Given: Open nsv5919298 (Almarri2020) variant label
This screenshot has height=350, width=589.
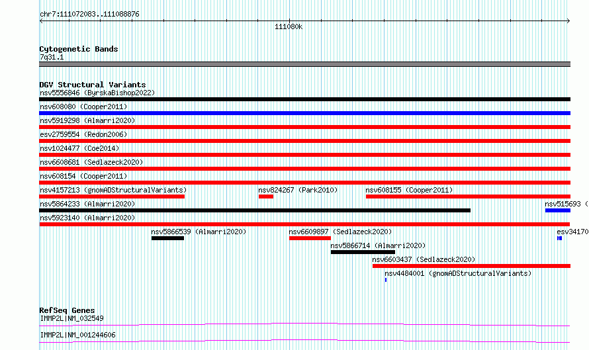Looking at the screenshot, I should [87, 120].
